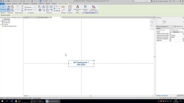Select the Modify (Изменить) arrow tool
This screenshot has width=184, height=103.
click(x=3, y=8)
